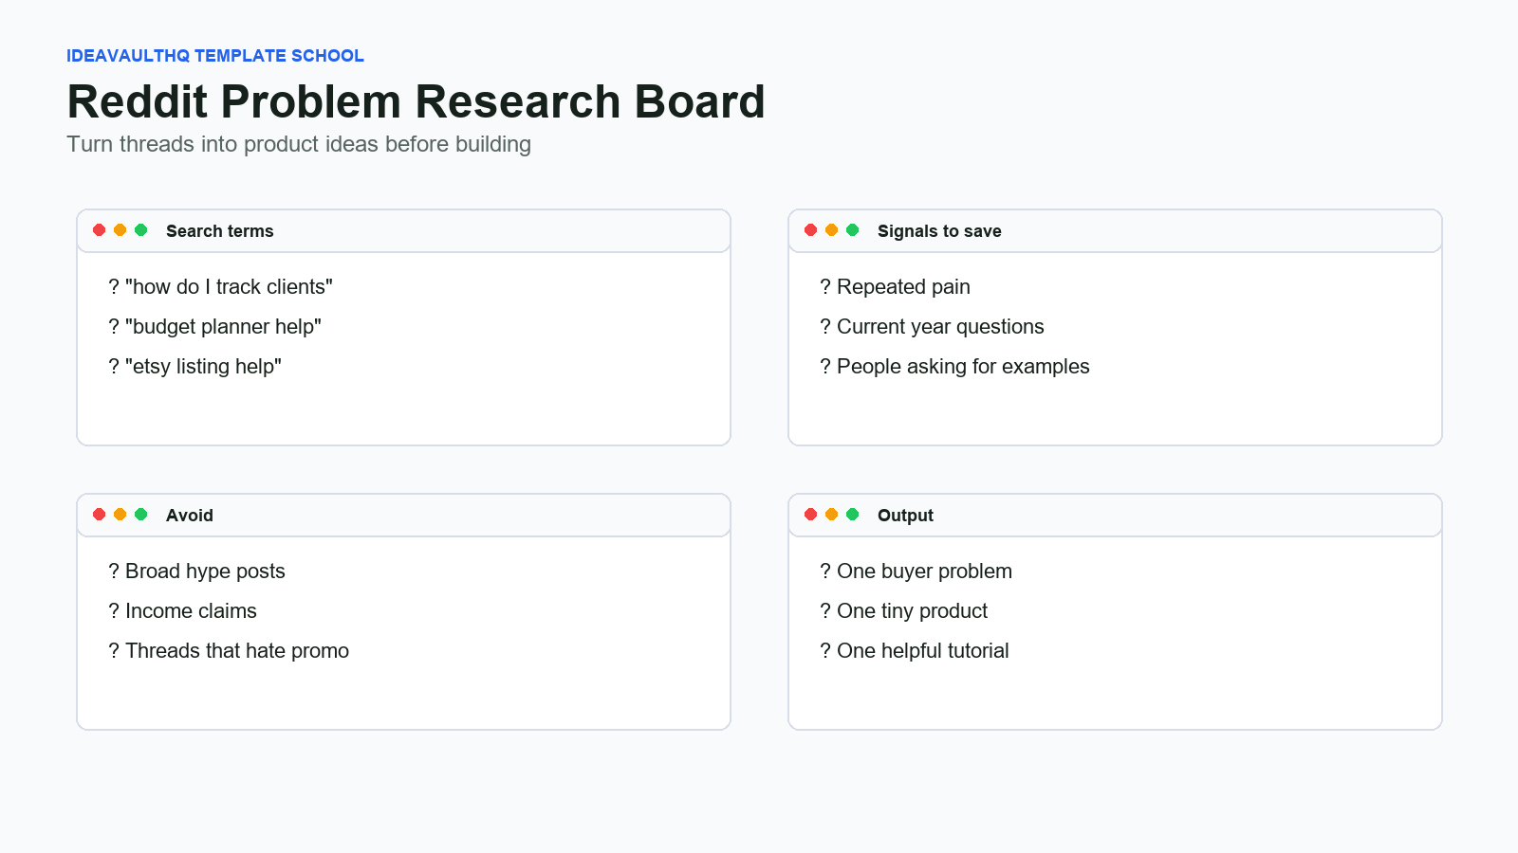Click the "One tiny product" item
Image resolution: width=1518 pixels, height=853 pixels.
904,611
